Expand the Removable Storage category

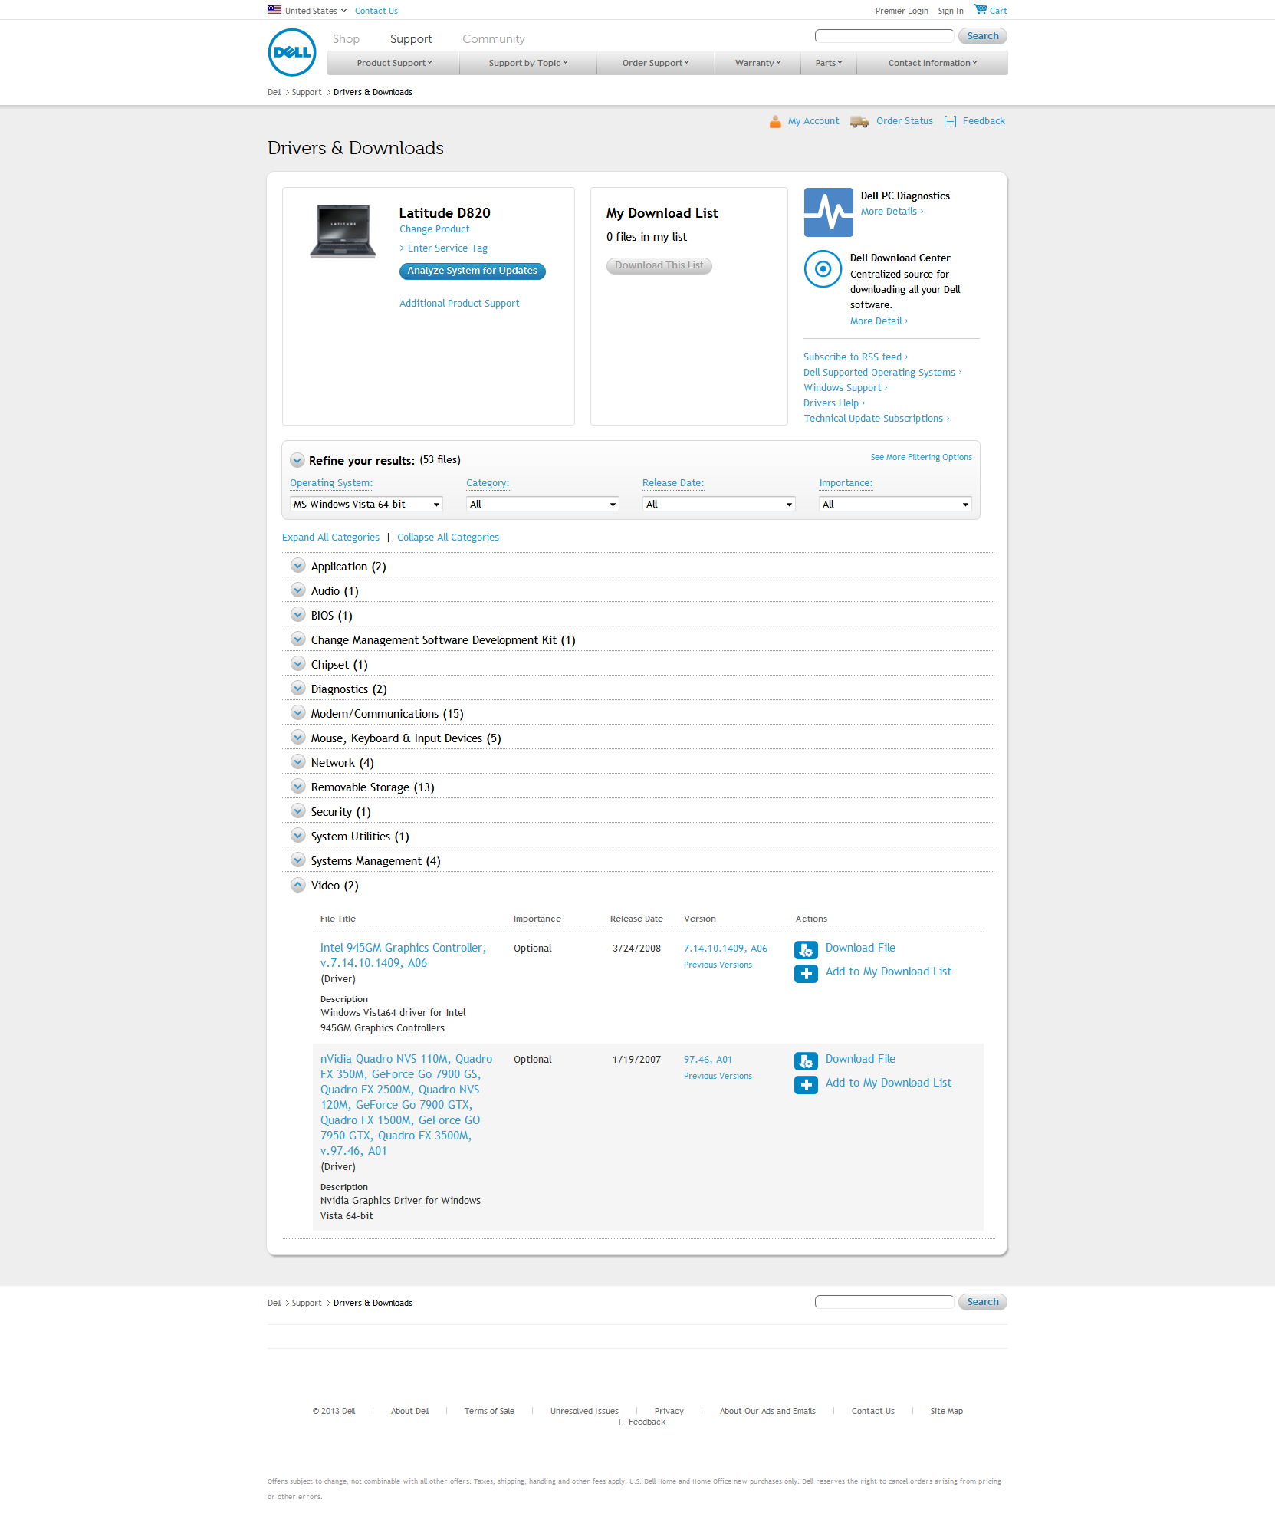click(298, 787)
